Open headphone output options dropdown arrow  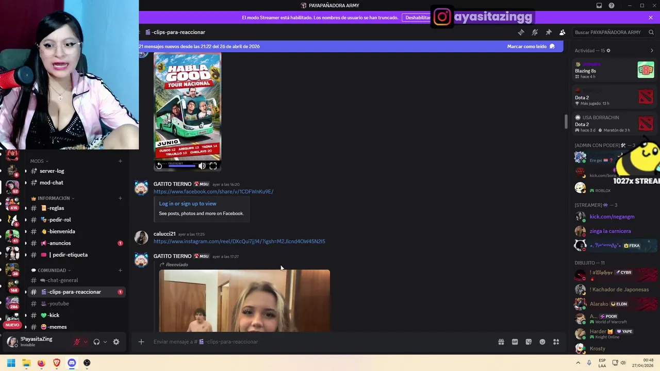(x=105, y=342)
